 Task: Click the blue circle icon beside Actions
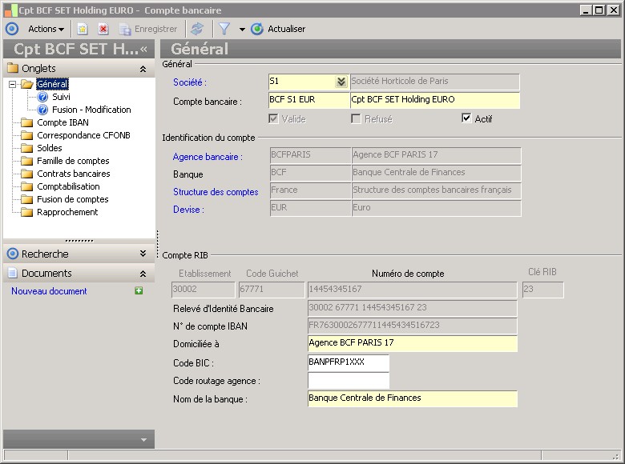[12, 29]
